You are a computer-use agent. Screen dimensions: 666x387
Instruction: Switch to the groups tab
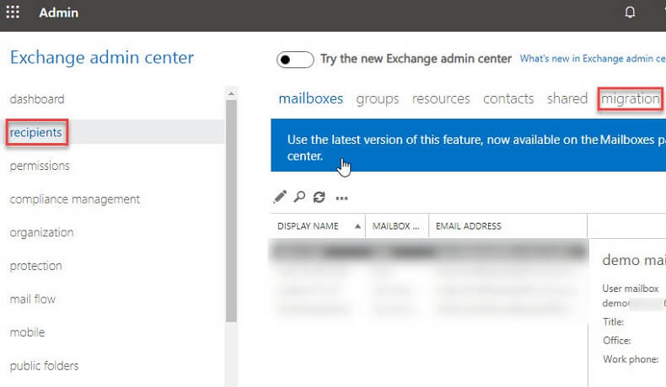pos(378,99)
